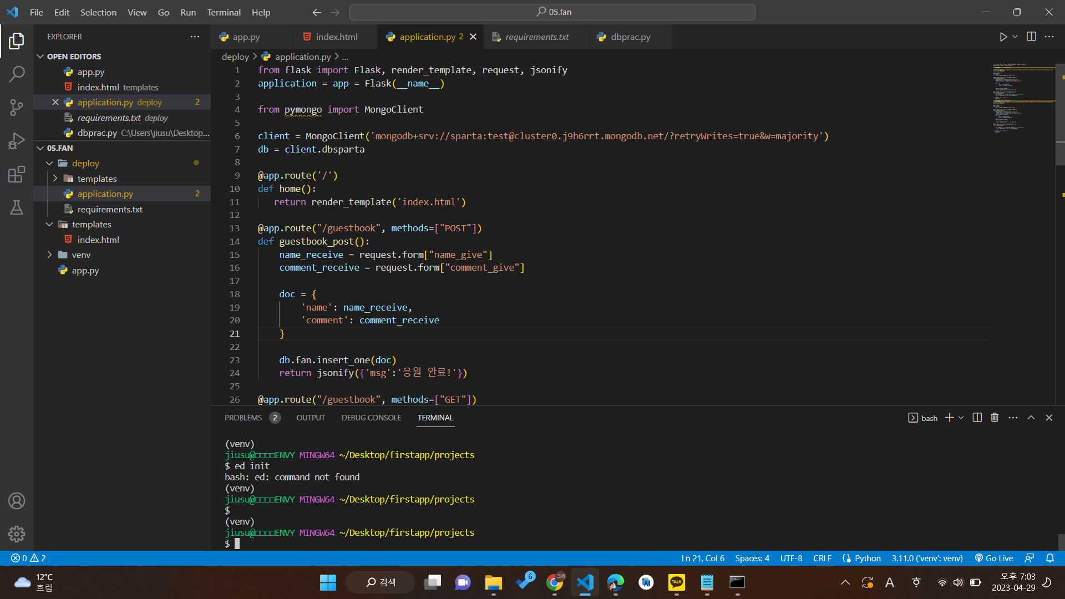The width and height of the screenshot is (1065, 599).
Task: Open File Explorer from the taskbar
Action: point(493,582)
